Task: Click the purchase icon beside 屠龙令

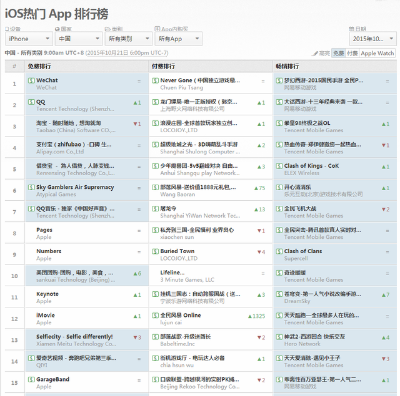Action: point(155,209)
